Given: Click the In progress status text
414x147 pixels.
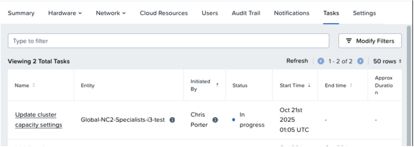Looking at the screenshot, I should pyautogui.click(x=252, y=120).
